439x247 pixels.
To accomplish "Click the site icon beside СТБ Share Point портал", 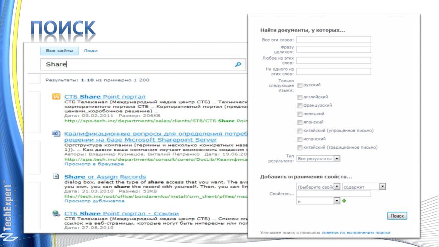I will (x=56, y=96).
